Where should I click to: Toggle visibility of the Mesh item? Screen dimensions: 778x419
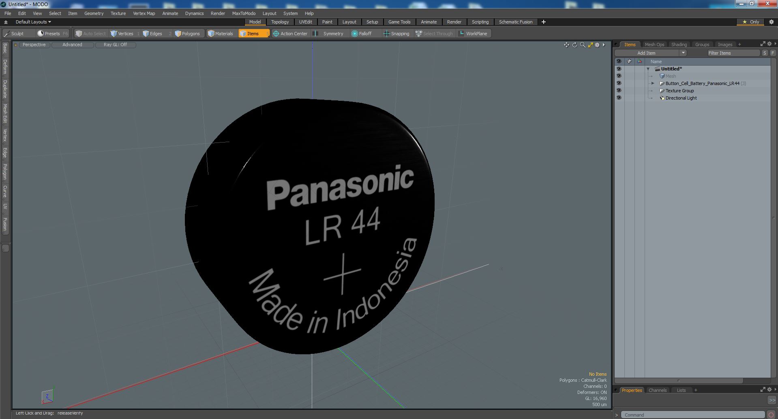click(x=619, y=76)
